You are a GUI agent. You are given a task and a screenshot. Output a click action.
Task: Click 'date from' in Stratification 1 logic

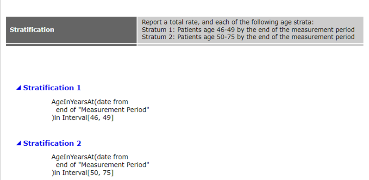(x=113, y=102)
